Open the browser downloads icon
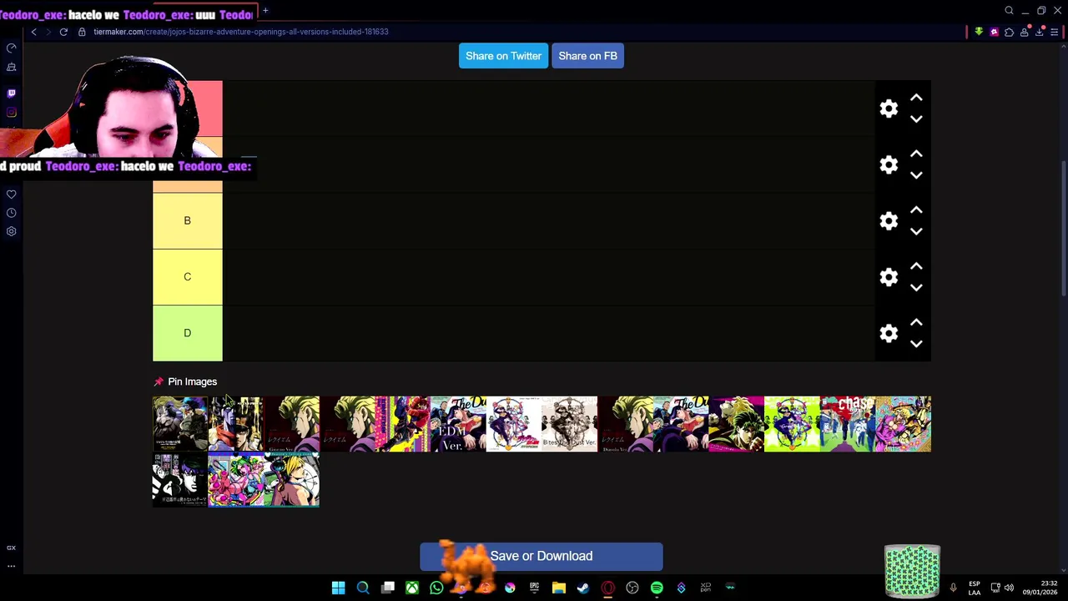Viewport: 1068px width, 601px height. pos(1039,32)
